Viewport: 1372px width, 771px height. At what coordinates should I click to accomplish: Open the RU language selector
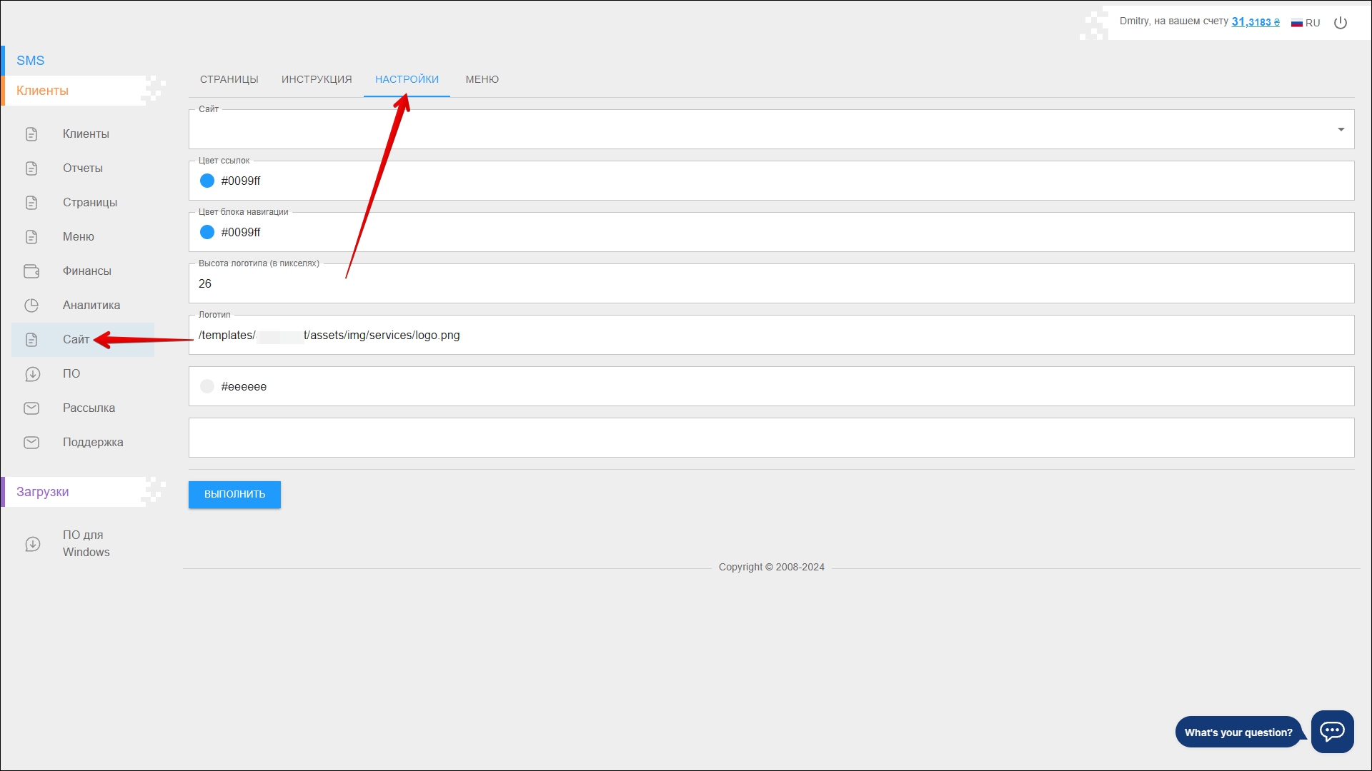pyautogui.click(x=1306, y=23)
